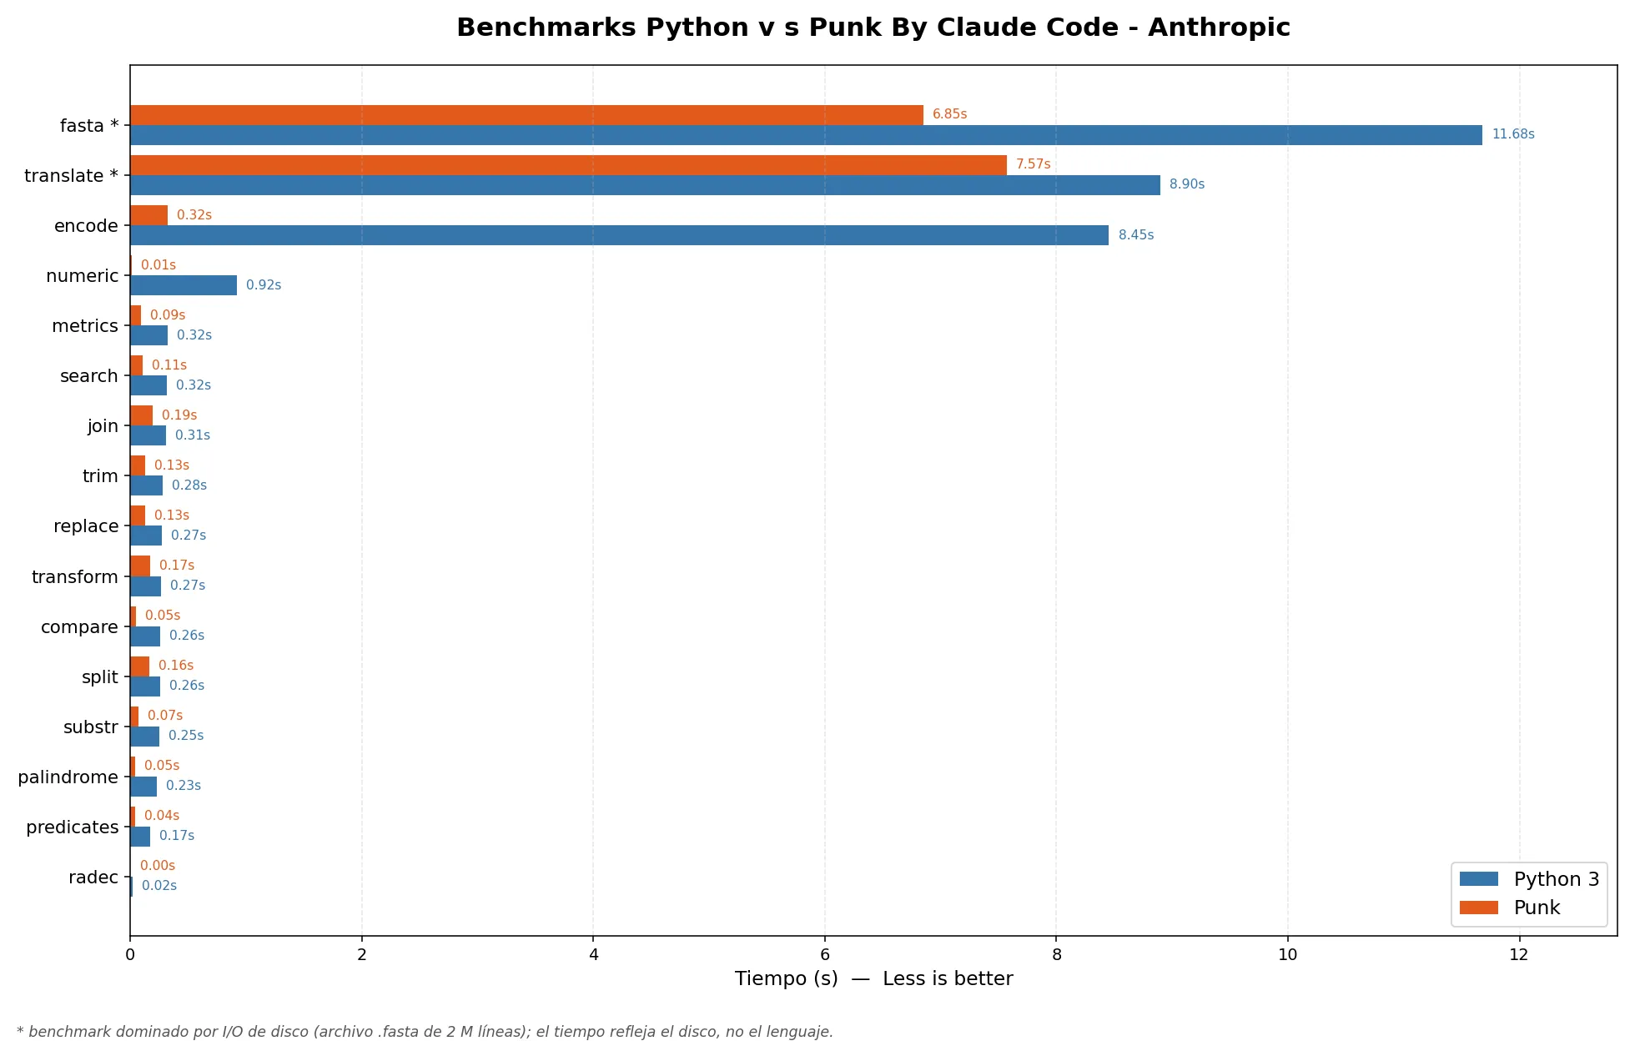Click the 'Python 3' legend label
This screenshot has height=1051, width=1635.
click(x=1557, y=879)
